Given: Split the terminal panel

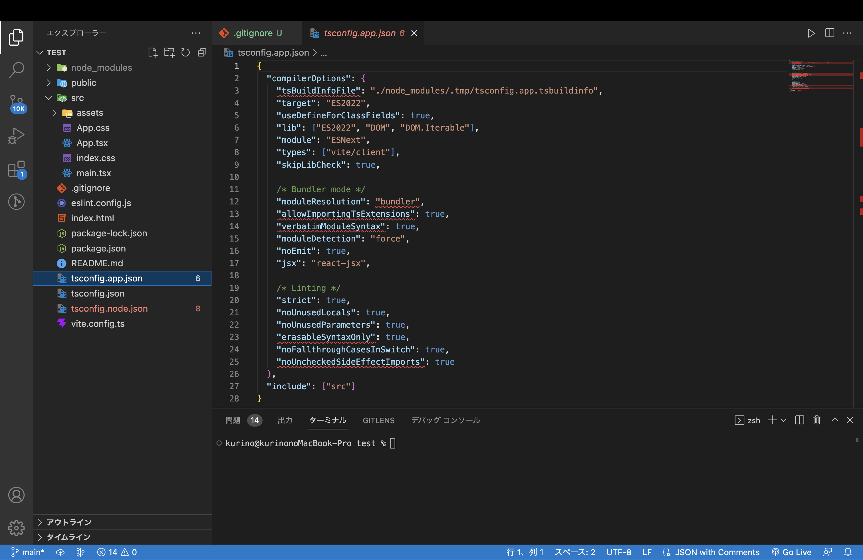Looking at the screenshot, I should coord(800,420).
